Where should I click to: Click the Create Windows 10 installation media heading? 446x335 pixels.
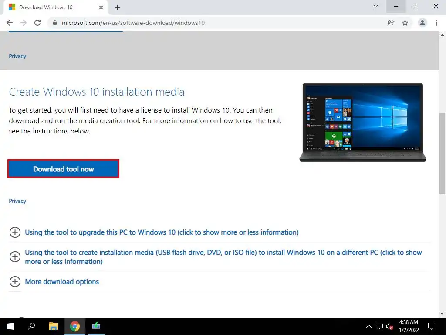96,92
